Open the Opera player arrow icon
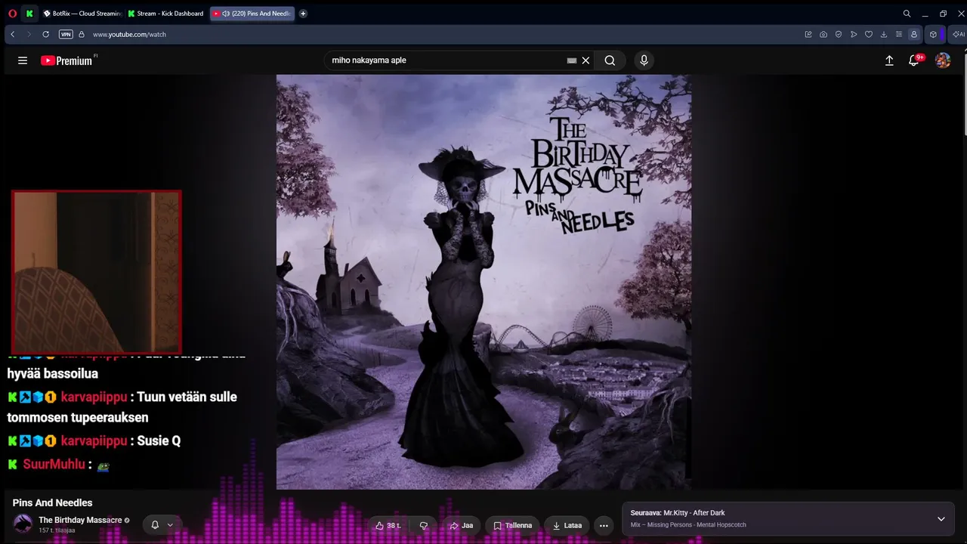 [854, 34]
